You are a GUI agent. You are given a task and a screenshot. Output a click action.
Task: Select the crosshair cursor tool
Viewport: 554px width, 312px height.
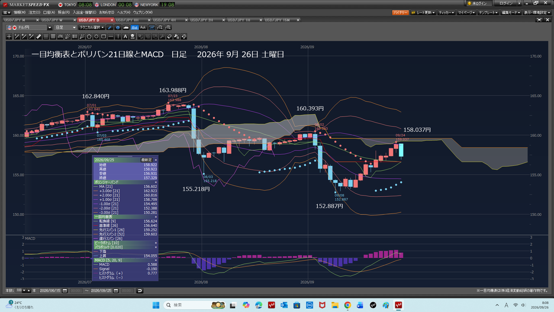tap(9, 36)
